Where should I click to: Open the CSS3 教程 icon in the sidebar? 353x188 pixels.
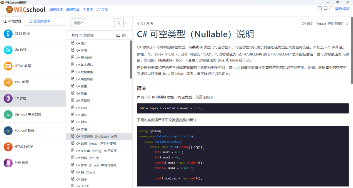(x=8, y=34)
